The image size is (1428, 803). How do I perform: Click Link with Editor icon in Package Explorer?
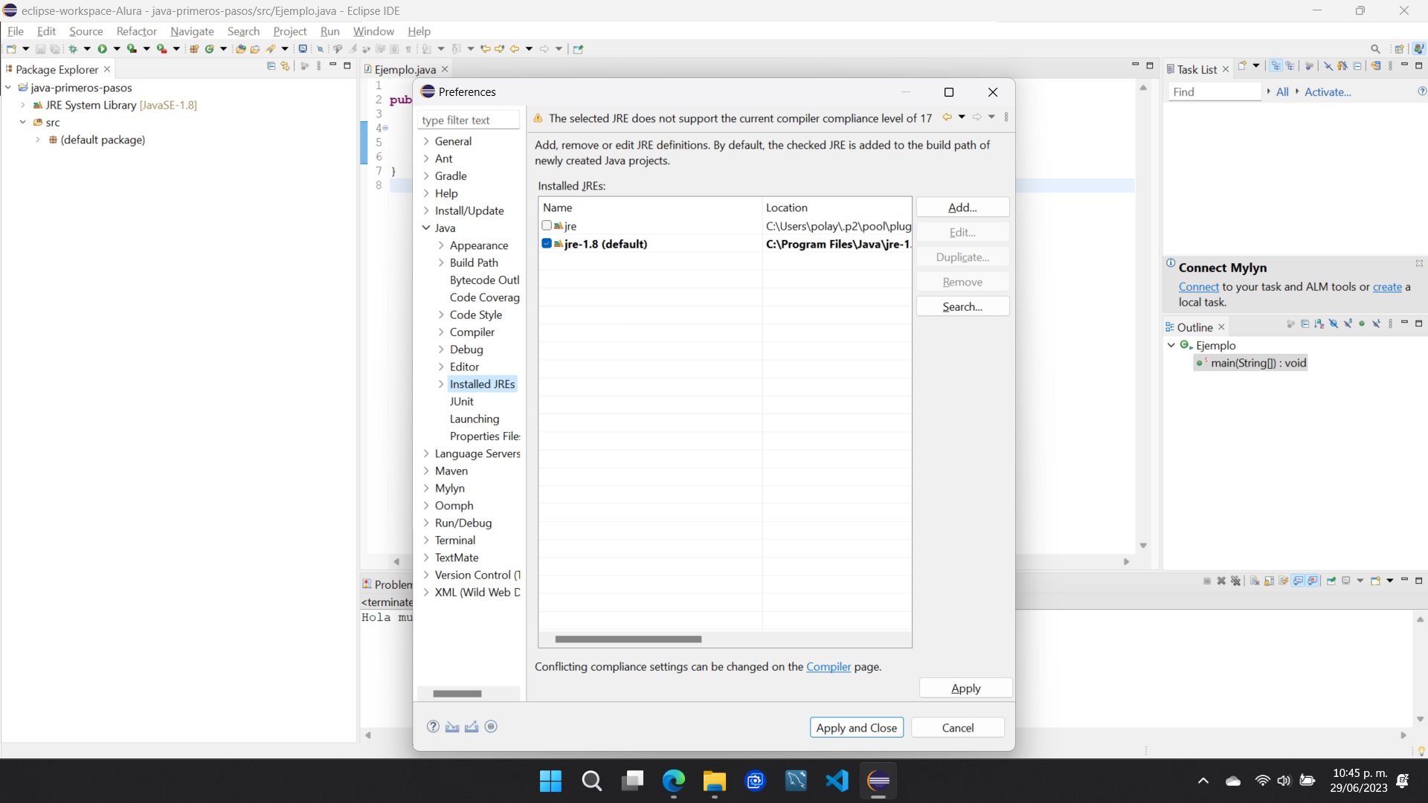(x=285, y=66)
